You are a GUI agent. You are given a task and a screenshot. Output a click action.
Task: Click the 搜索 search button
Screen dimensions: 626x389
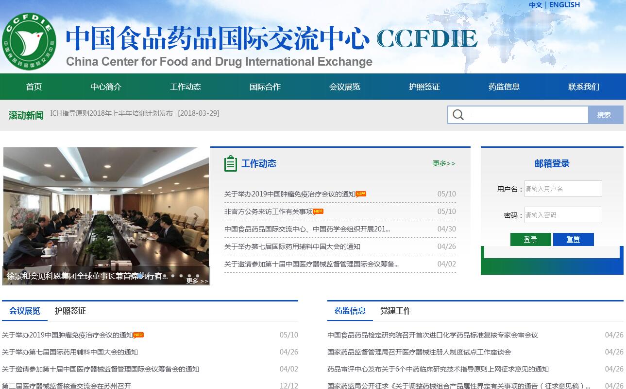click(605, 115)
